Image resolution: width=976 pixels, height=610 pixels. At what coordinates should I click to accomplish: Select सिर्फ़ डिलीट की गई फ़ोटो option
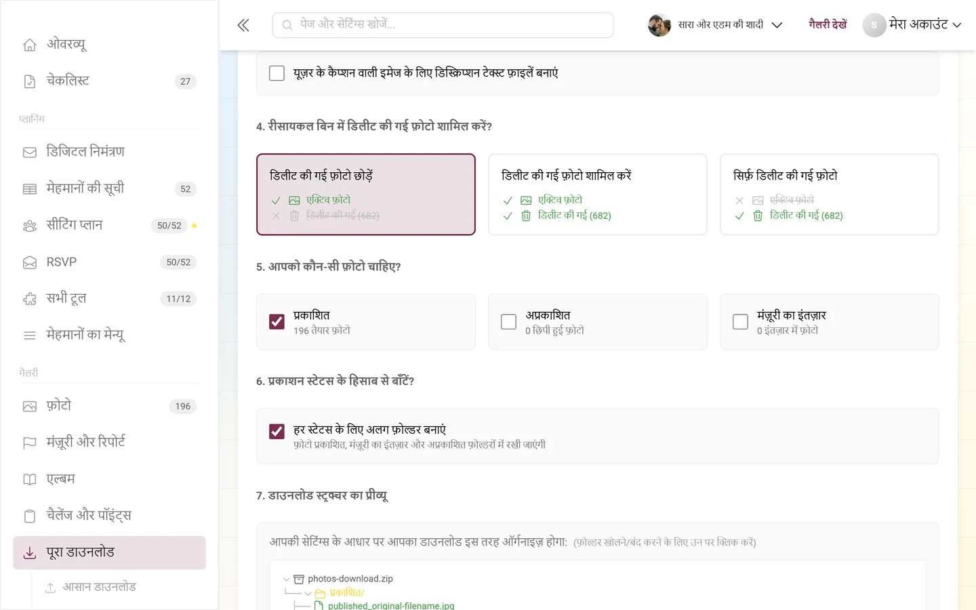click(x=830, y=195)
